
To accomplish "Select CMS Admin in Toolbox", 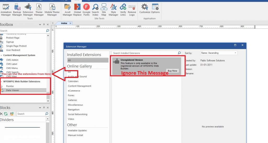I will tap(12, 60).
